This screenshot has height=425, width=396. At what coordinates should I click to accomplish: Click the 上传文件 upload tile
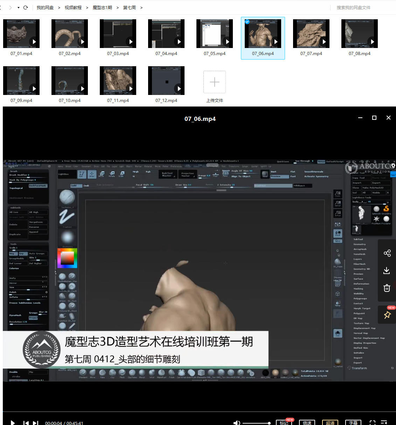tap(214, 86)
